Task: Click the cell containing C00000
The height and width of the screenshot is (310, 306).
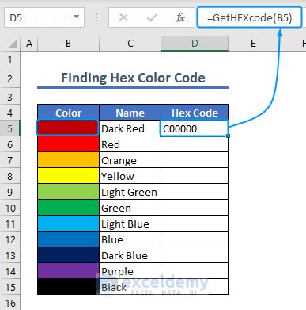Action: pyautogui.click(x=195, y=128)
